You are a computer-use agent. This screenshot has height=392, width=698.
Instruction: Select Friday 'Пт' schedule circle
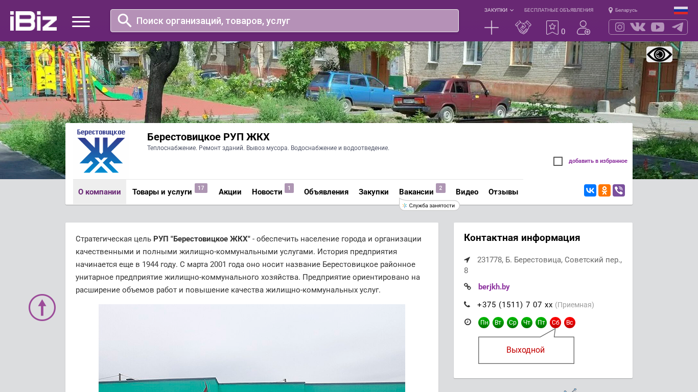click(541, 323)
